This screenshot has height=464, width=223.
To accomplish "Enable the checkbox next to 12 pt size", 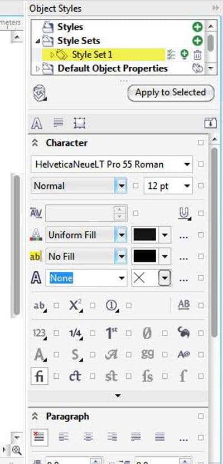I will coord(201,186).
